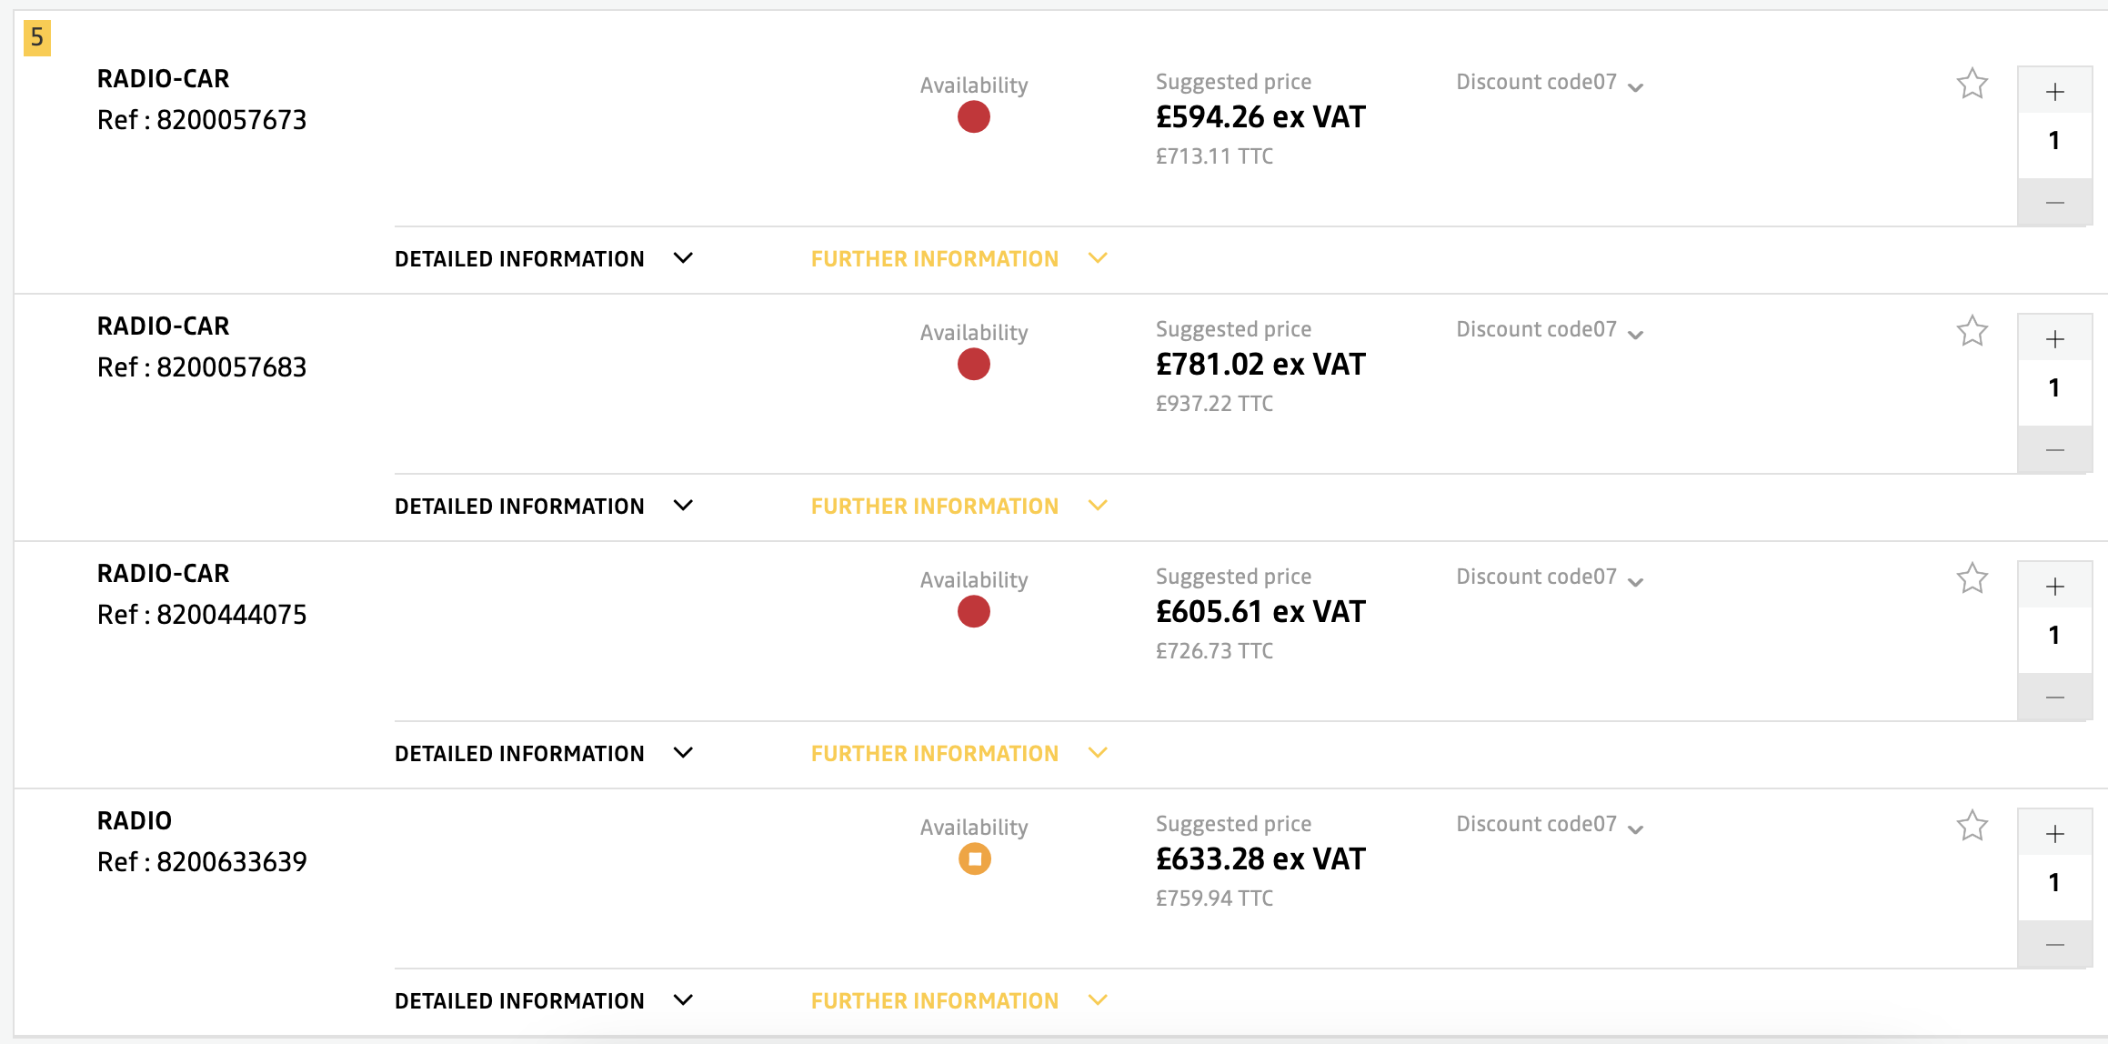
Task: Open Discount code07 dropdown for Ref 8200633639
Action: coord(1550,825)
